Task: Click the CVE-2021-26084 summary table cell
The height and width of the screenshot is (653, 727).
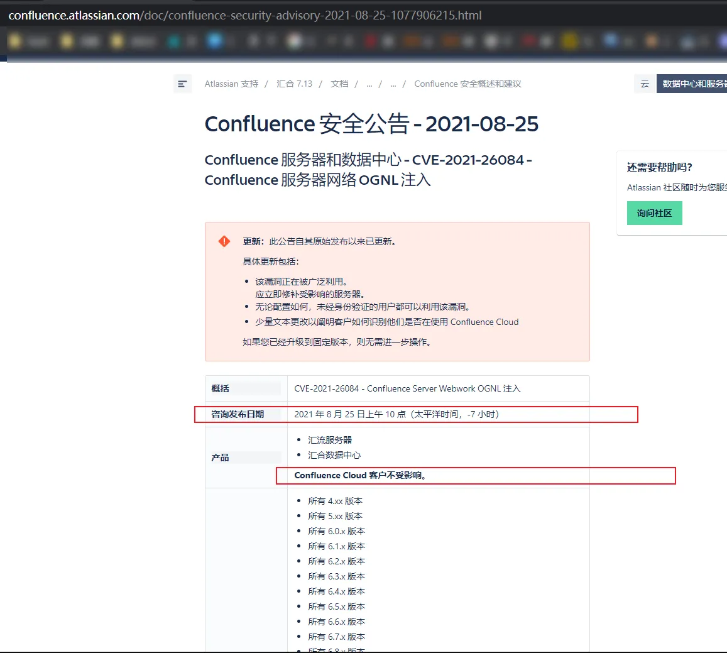Action: pos(407,388)
